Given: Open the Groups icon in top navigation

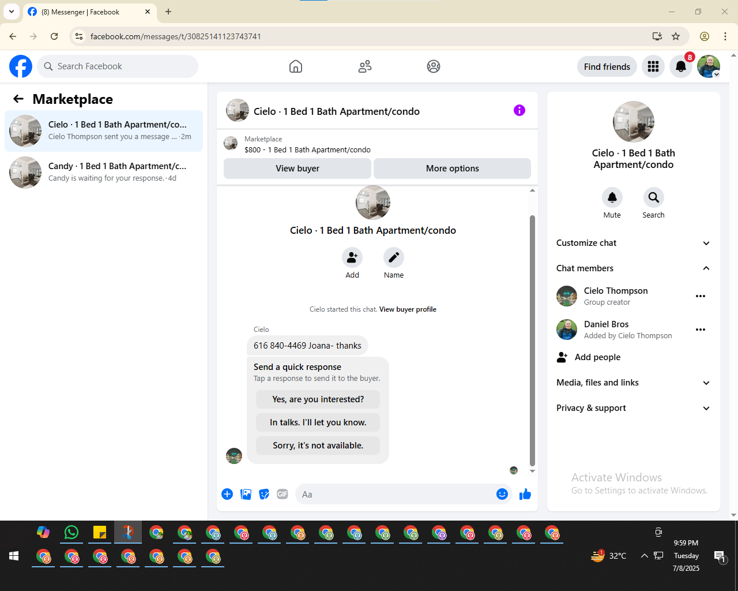Looking at the screenshot, I should pyautogui.click(x=434, y=66).
